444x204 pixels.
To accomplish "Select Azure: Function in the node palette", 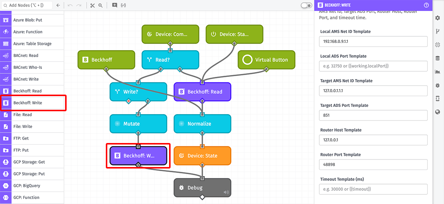I will (32, 32).
